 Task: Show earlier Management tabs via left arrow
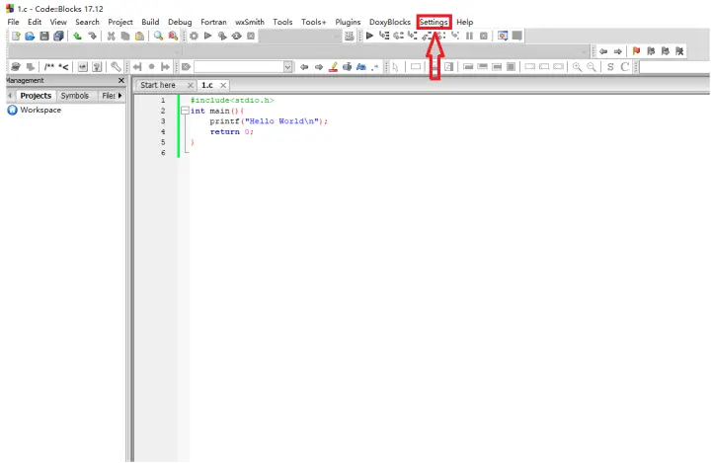(x=10, y=96)
